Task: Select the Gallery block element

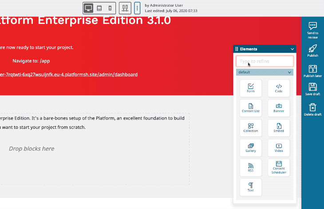Action: 251,148
